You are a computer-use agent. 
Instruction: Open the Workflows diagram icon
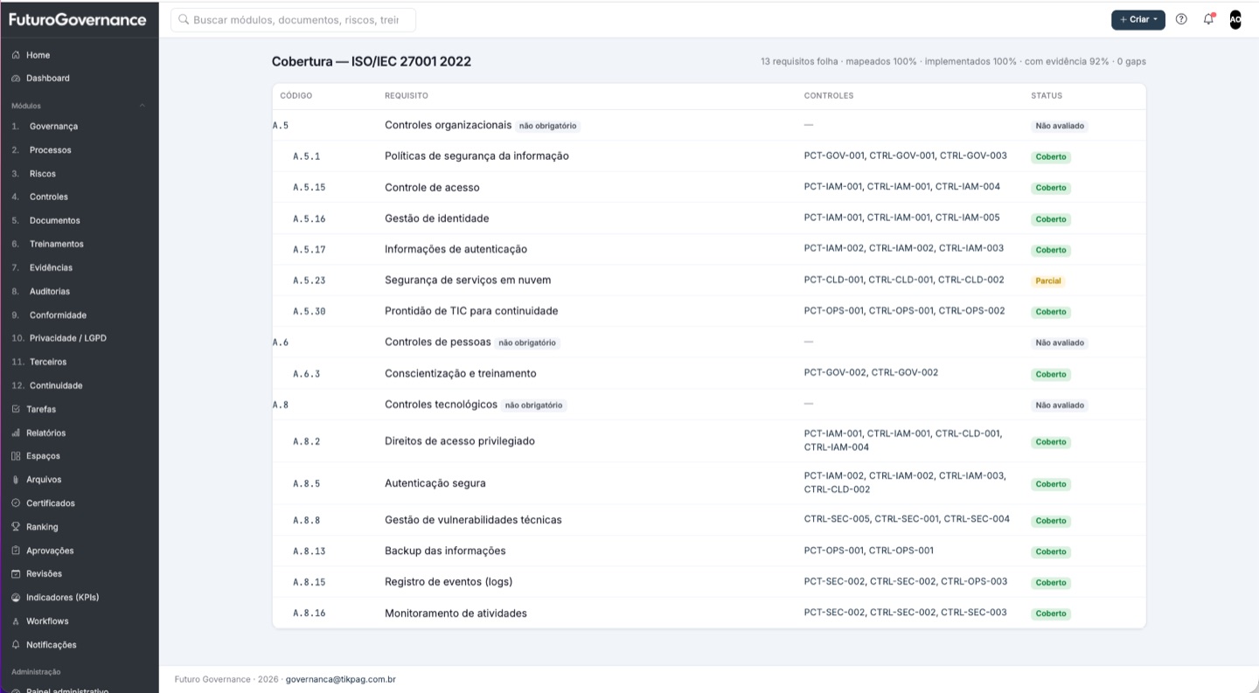[16, 621]
